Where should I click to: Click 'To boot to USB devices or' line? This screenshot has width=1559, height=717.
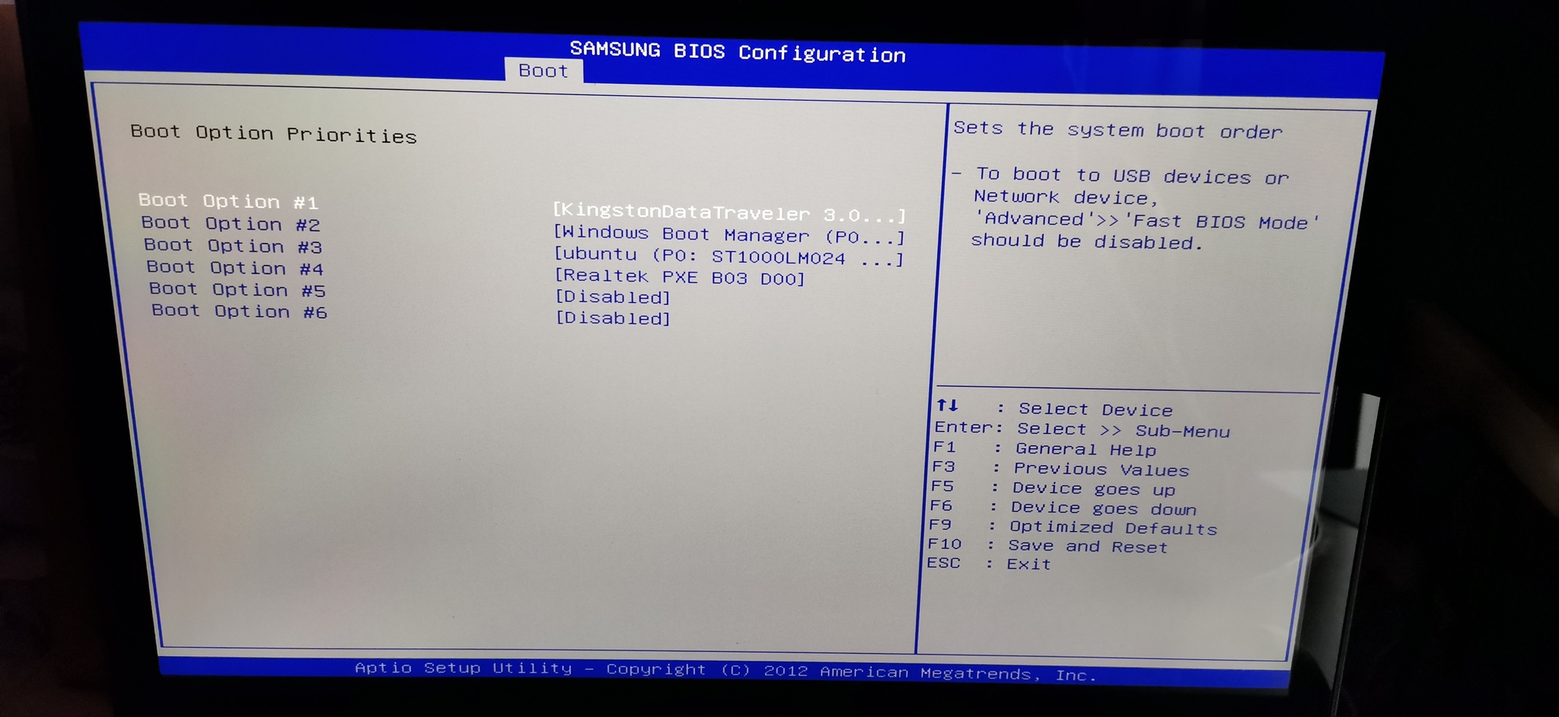pyautogui.click(x=1132, y=176)
